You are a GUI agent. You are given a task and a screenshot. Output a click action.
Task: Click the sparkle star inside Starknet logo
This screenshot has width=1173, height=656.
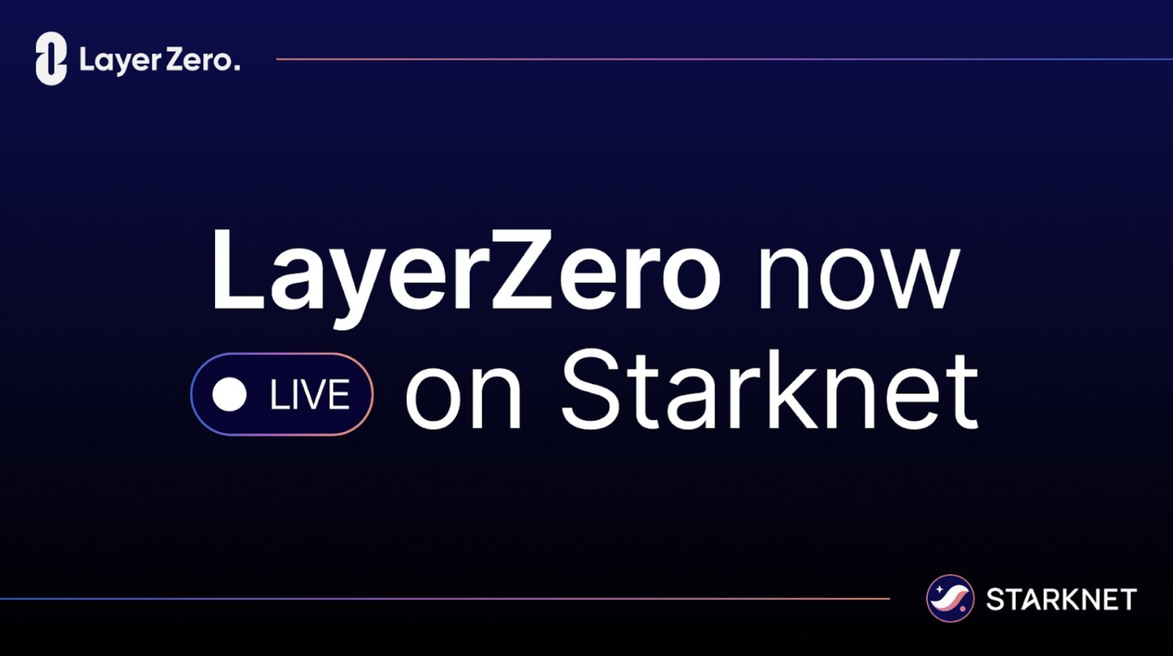pos(939,589)
